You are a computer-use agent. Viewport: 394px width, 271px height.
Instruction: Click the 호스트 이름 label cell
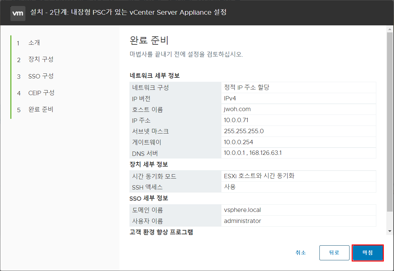tap(175, 109)
